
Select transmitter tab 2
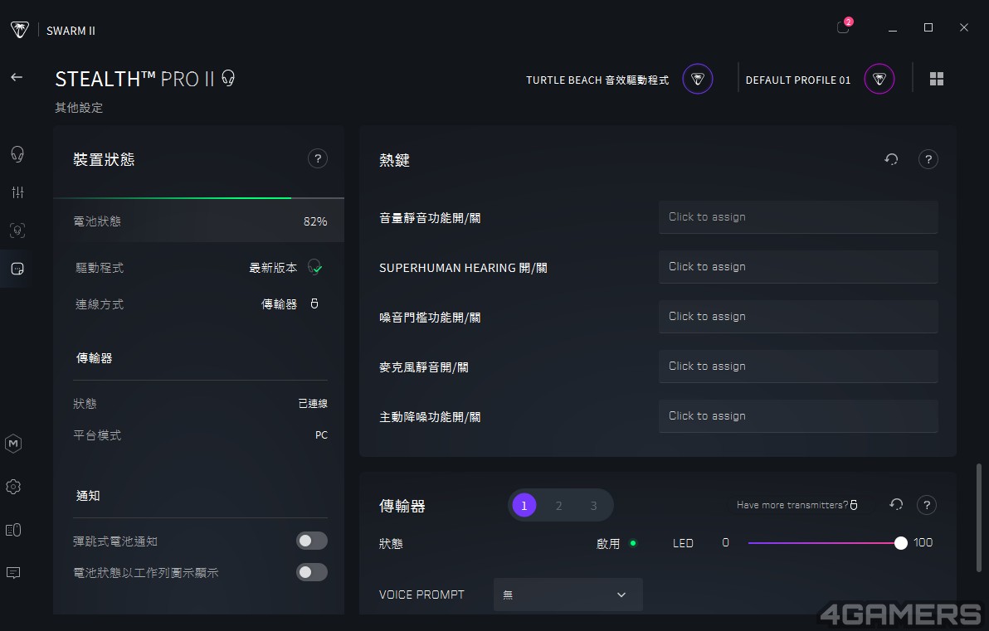(559, 506)
